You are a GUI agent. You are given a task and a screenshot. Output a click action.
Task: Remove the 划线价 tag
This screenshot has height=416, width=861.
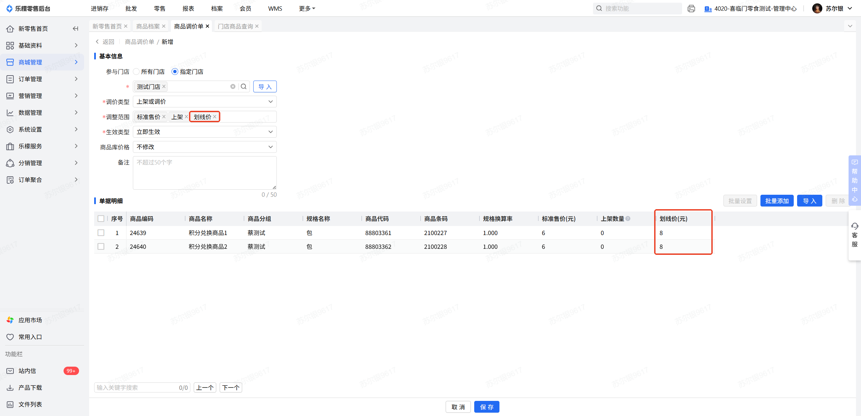(215, 117)
